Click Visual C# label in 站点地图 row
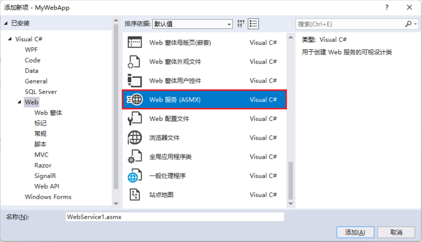The width and height of the screenshot is (422, 242). point(263,195)
